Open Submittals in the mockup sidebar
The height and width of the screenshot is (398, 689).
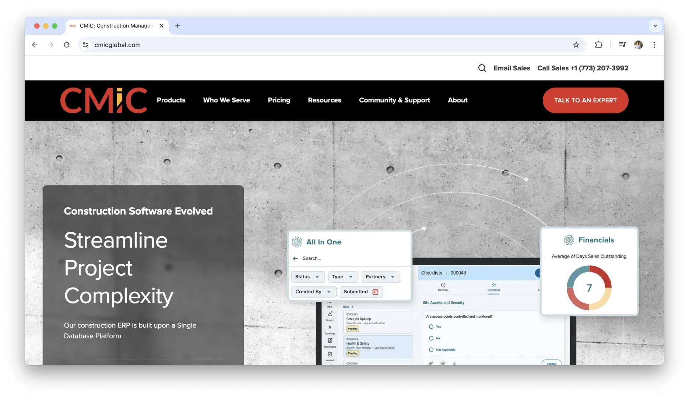(330, 343)
